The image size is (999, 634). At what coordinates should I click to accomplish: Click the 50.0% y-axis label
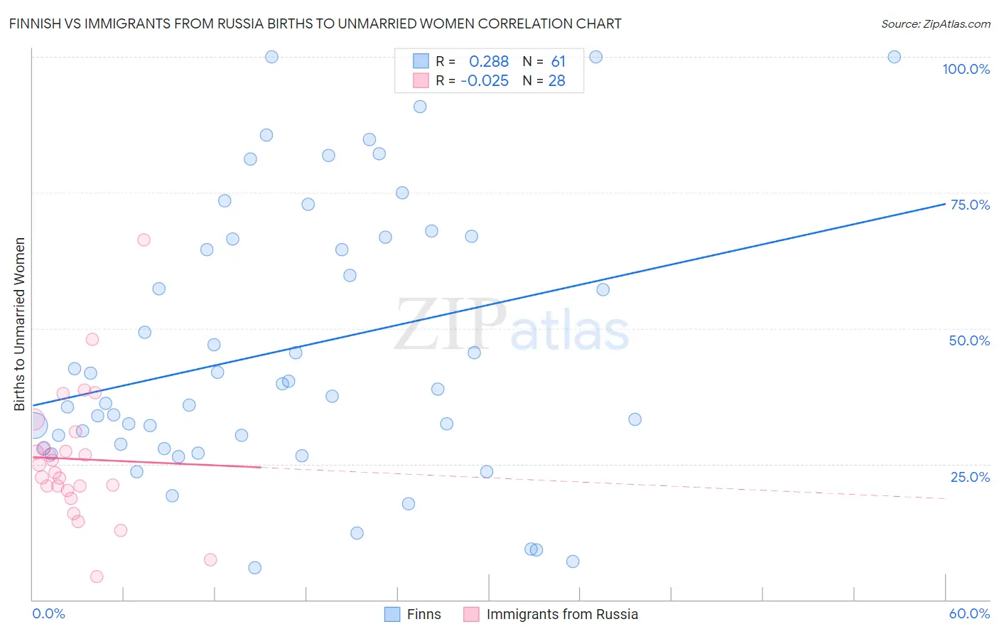(969, 340)
